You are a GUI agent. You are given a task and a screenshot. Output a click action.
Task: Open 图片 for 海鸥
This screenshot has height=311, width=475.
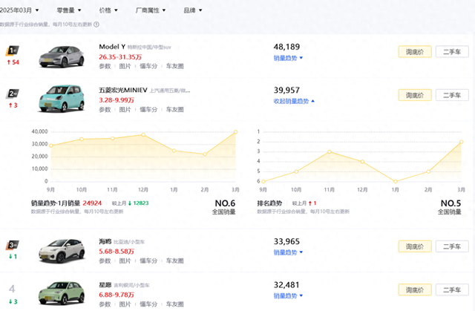pos(125,261)
